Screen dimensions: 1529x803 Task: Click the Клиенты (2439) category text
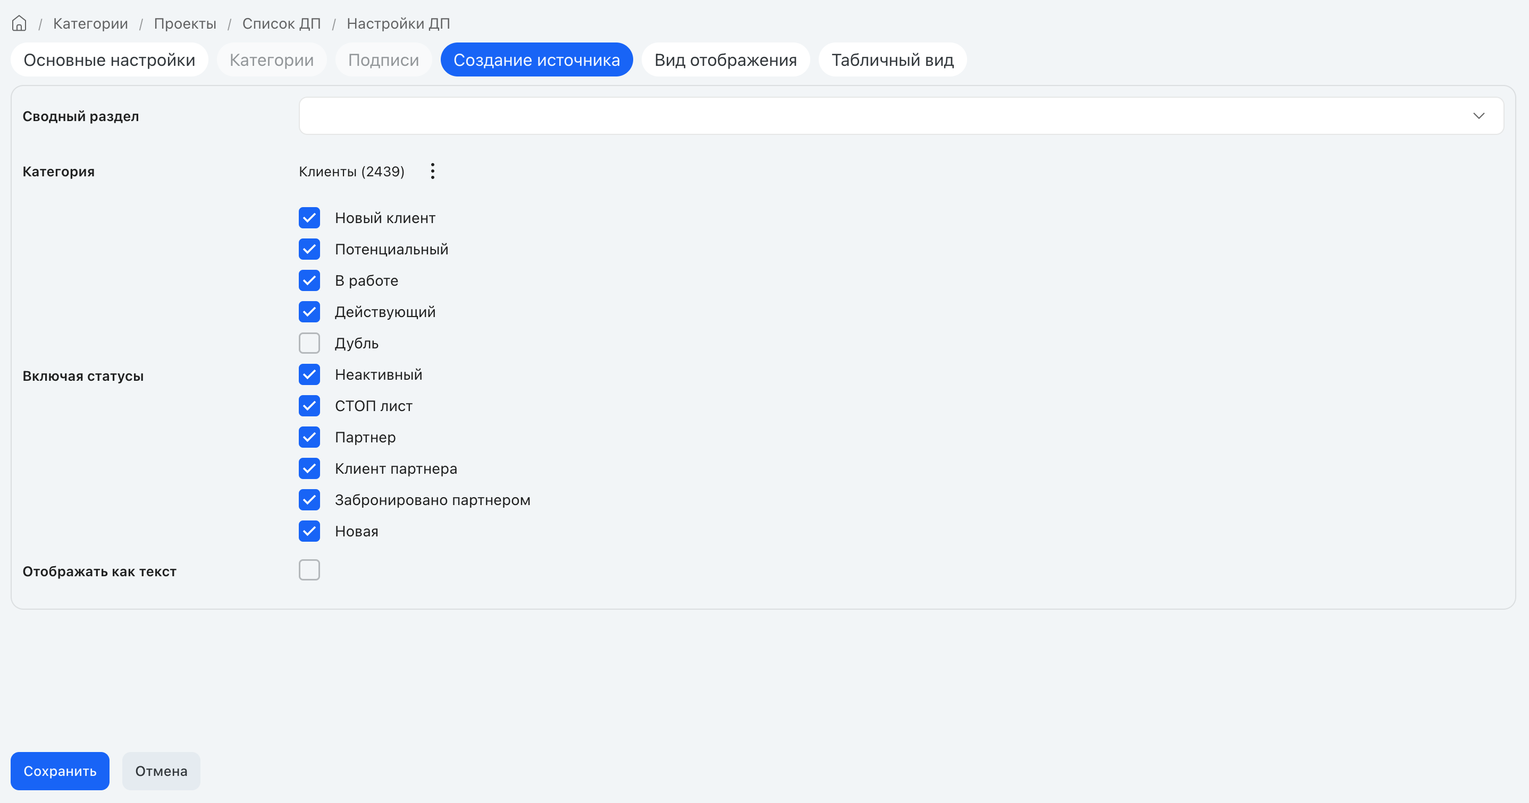pyautogui.click(x=351, y=172)
